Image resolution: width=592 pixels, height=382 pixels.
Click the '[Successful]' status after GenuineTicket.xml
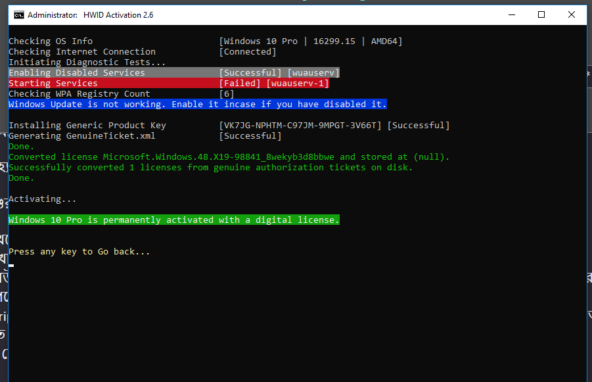tap(250, 136)
